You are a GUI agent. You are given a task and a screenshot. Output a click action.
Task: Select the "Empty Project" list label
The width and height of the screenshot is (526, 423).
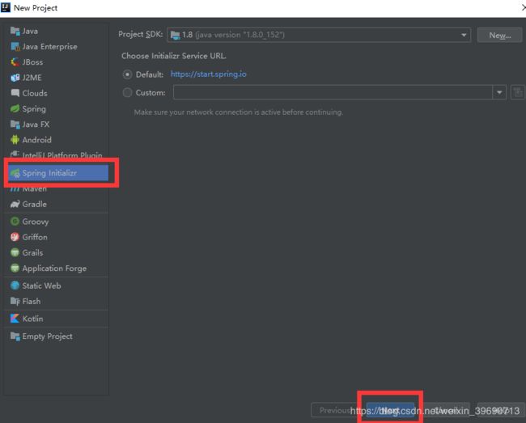point(47,336)
